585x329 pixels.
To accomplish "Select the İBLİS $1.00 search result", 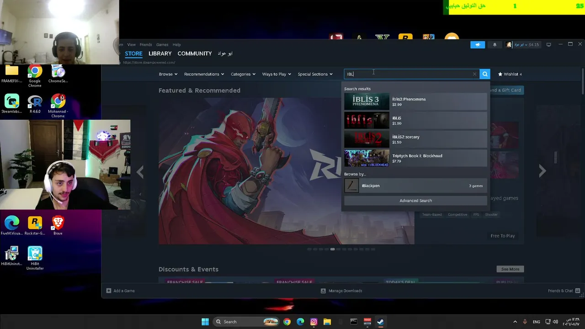I will coord(415,120).
